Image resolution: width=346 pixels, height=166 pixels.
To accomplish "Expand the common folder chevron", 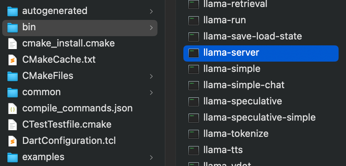I will coord(151,93).
